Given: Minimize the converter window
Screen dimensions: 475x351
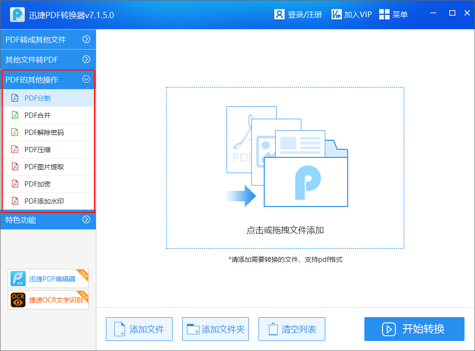Looking at the screenshot, I should point(433,13).
